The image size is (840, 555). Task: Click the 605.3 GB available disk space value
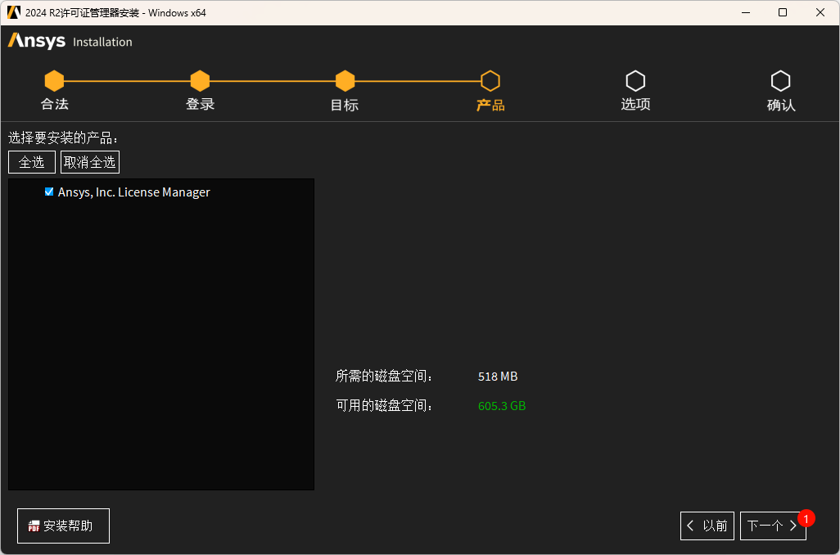coord(502,406)
